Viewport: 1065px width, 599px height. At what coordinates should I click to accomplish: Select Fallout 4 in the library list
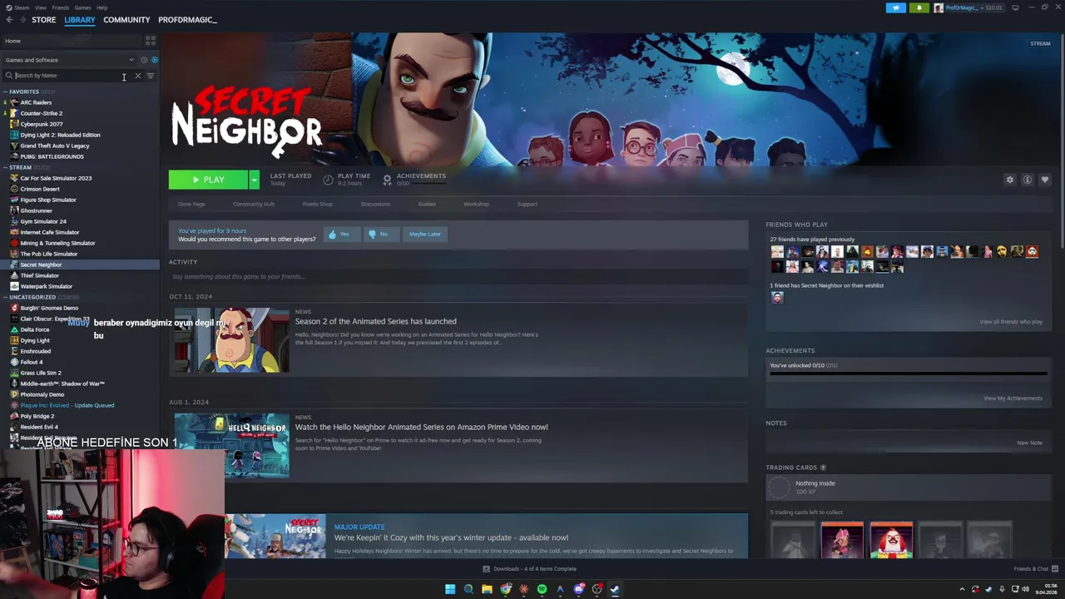pos(32,362)
